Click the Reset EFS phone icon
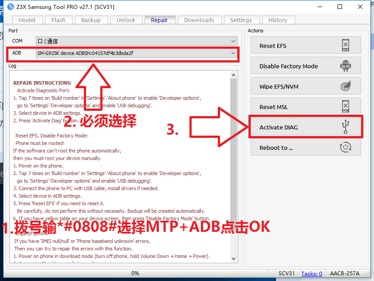The height and width of the screenshot is (281, 374). [x=345, y=45]
